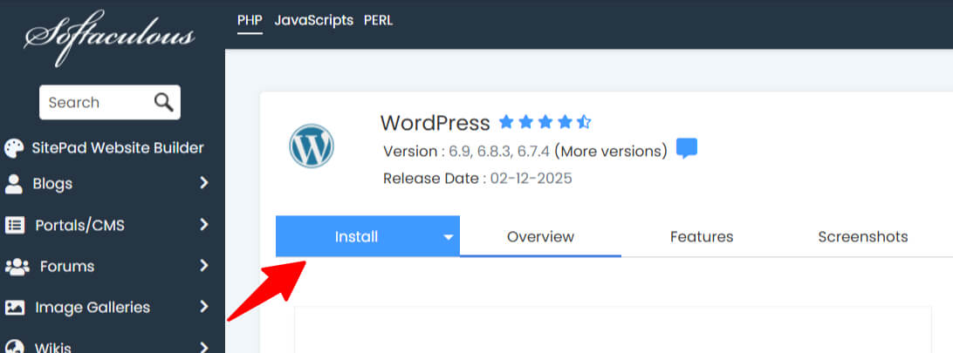Viewport: 953px width, 353px height.
Task: Click the version numbers 6.9, 6.8.3, 6.7.4
Action: 499,151
